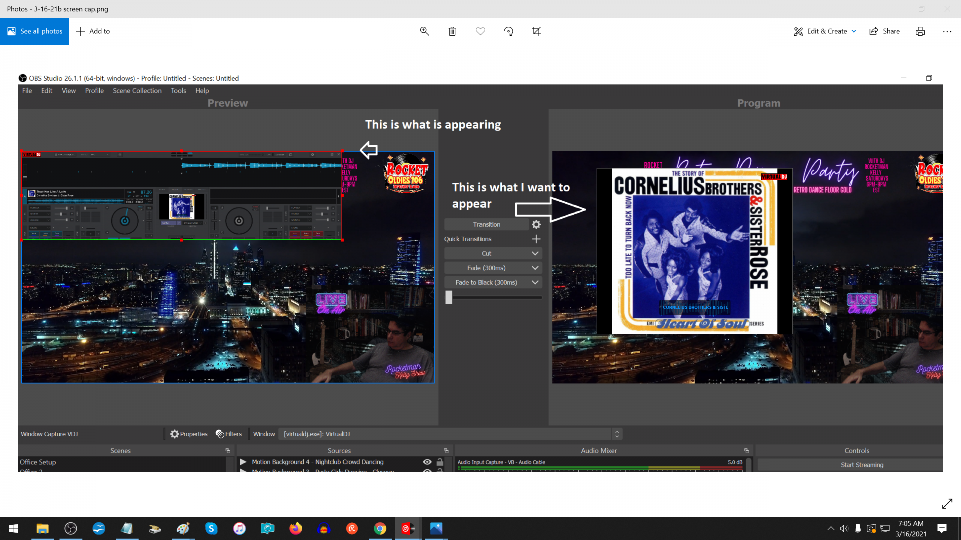Open the Scene Collection menu
961x540 pixels.
[137, 91]
